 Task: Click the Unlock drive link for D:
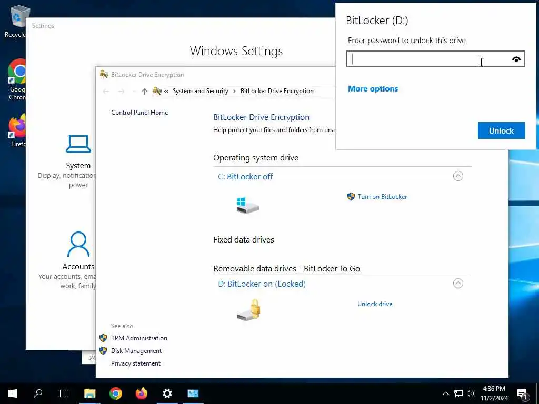(x=375, y=304)
